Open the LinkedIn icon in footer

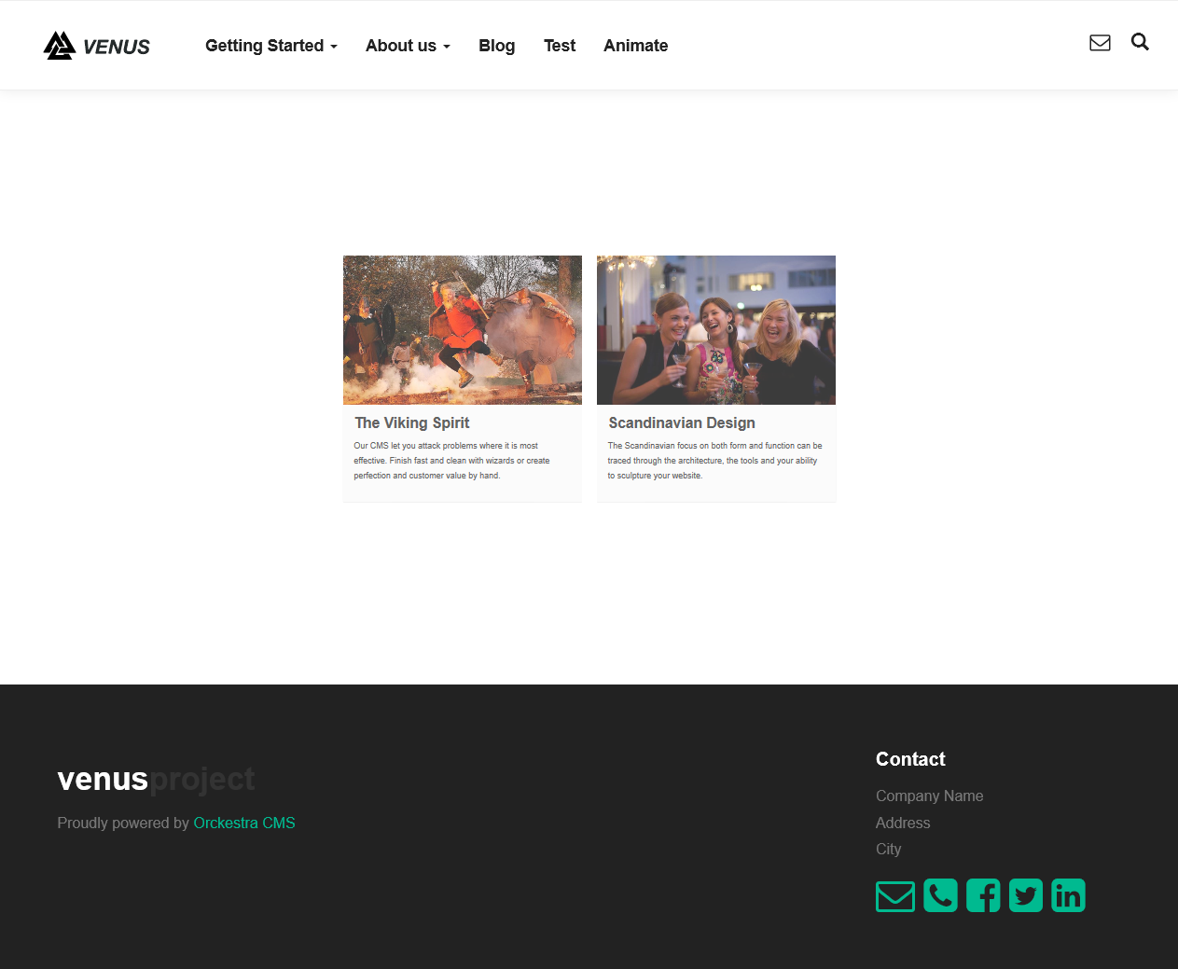[x=1068, y=895]
